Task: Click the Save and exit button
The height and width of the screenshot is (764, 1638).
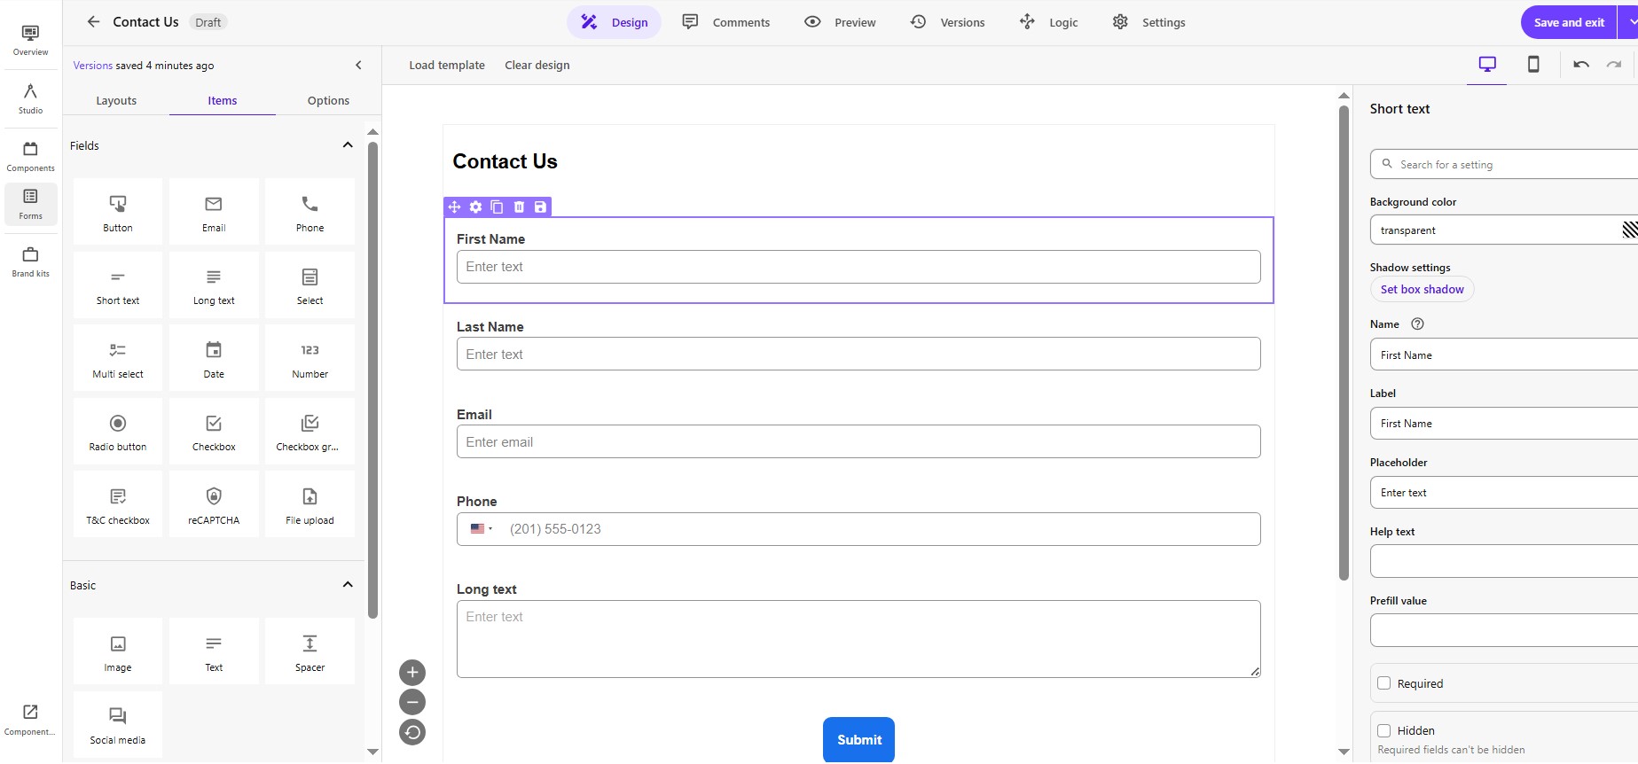Action: pos(1569,22)
